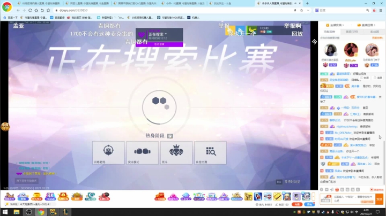Expand the address bar dropdown arrow
This screenshot has width=386, height=216.
308,10
